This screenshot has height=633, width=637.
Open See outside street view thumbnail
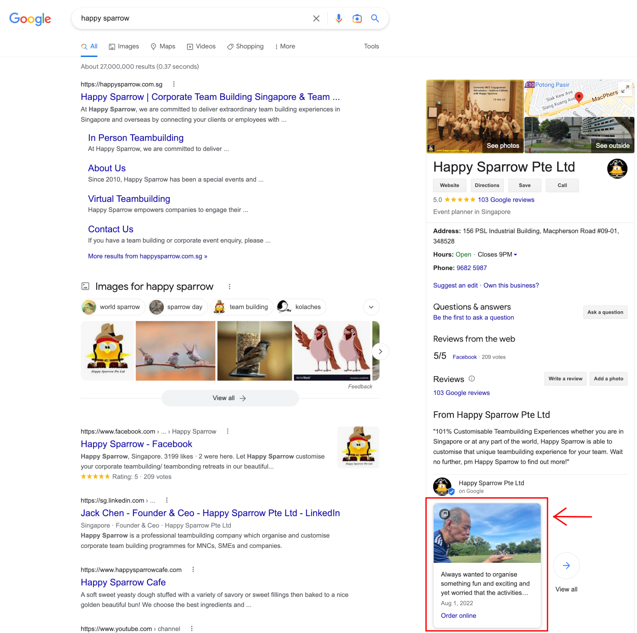click(x=579, y=135)
